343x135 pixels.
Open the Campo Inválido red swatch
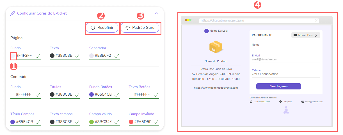point(131,122)
